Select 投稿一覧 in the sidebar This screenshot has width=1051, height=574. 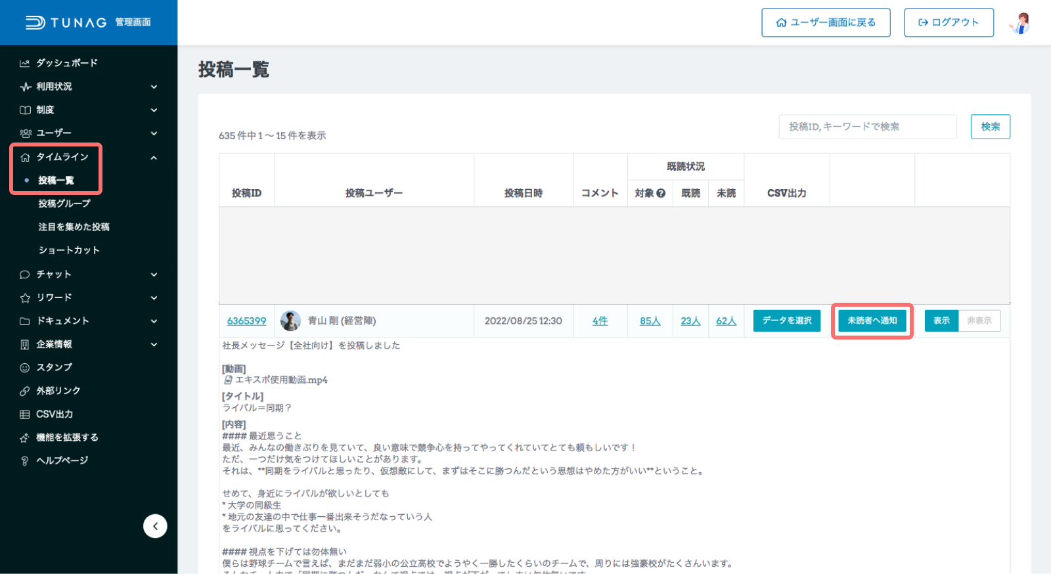56,180
